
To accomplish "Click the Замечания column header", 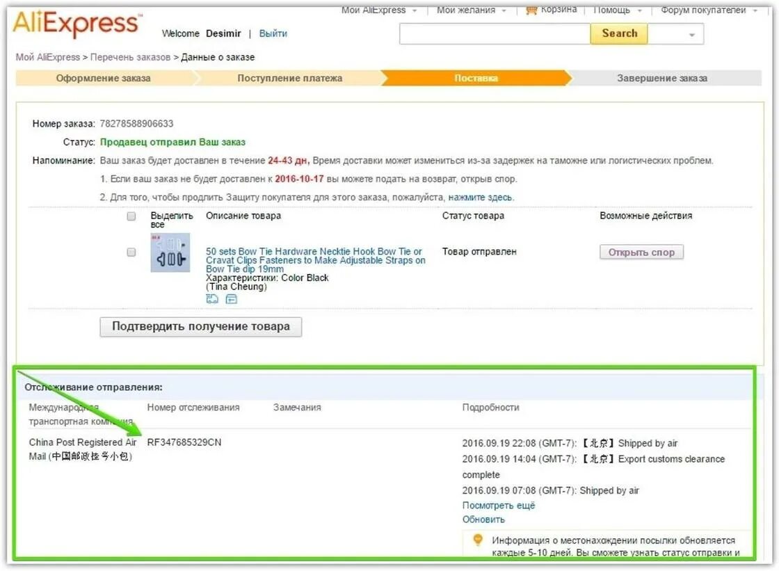I will click(x=297, y=408).
